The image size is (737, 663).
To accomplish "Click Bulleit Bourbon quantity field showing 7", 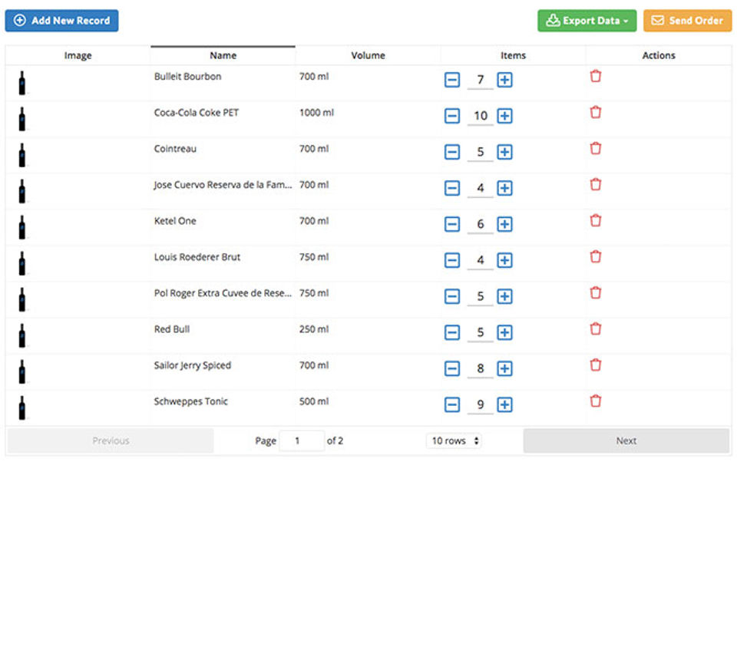I will point(480,81).
